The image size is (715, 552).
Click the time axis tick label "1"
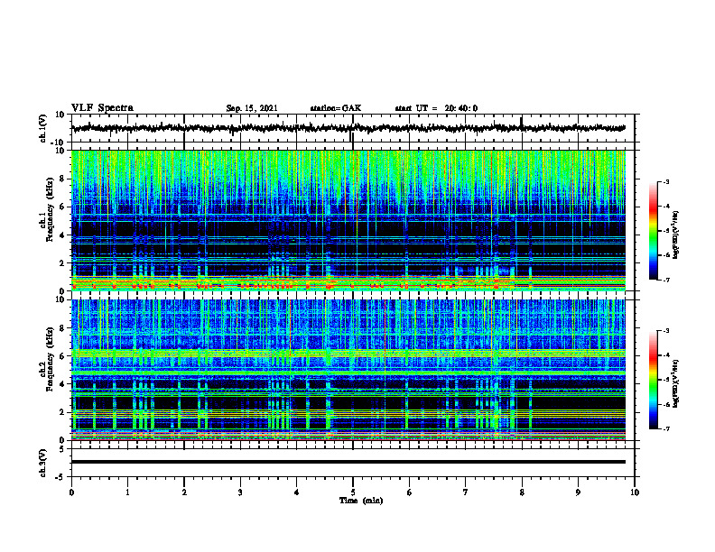click(x=127, y=492)
